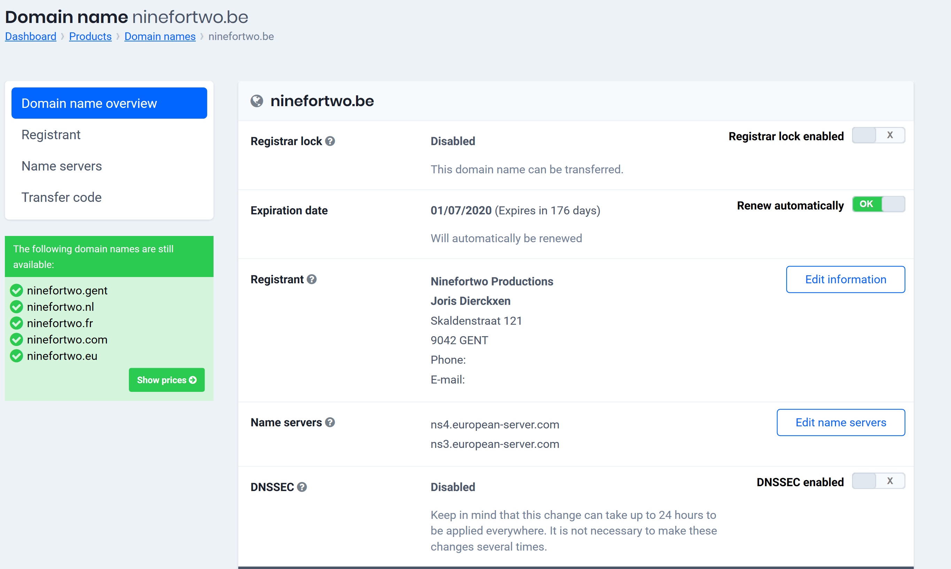Click the ninefortwo.be breadcrumb text
The height and width of the screenshot is (569, 951).
(x=241, y=37)
